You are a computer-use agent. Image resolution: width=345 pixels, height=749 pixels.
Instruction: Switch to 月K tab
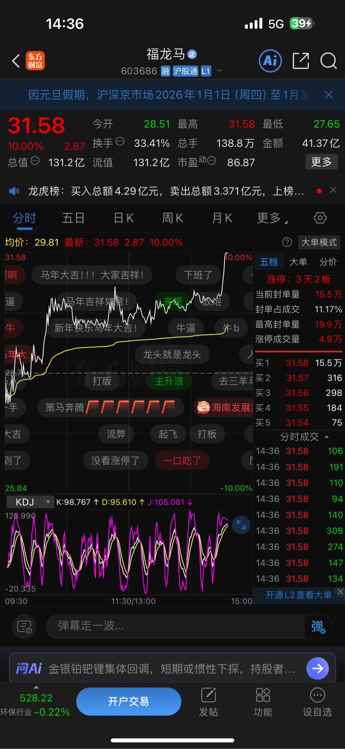(x=222, y=218)
